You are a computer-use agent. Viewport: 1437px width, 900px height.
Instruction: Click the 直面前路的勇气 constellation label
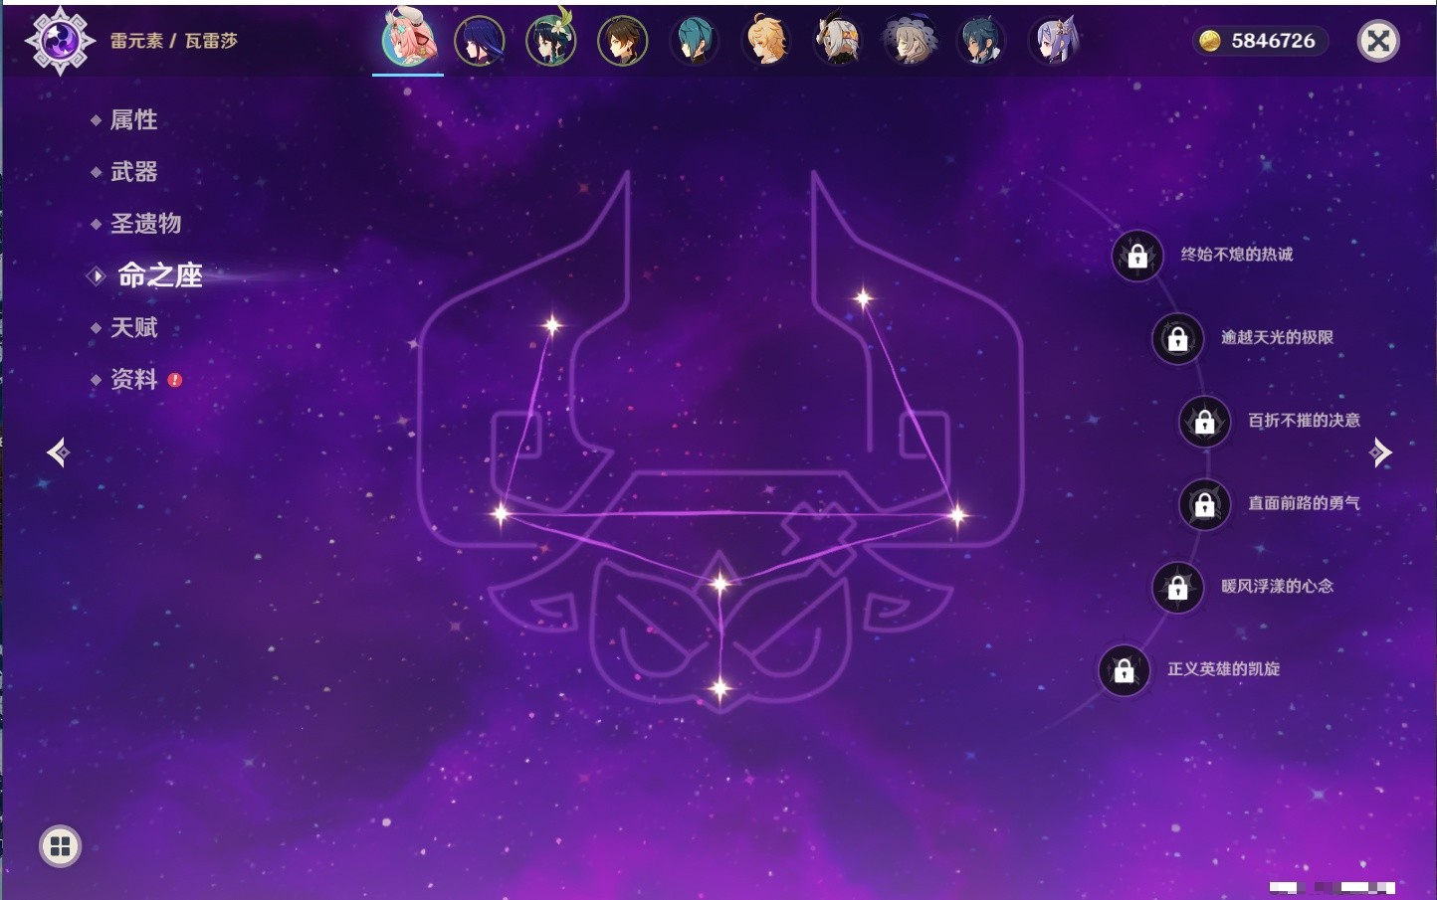pos(1304,503)
